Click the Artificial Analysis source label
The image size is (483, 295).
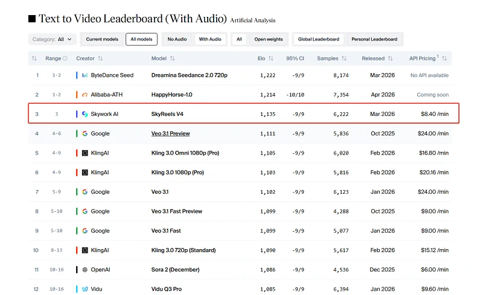[252, 21]
